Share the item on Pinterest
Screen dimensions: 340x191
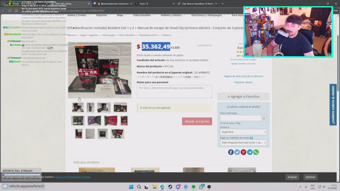coord(243,152)
